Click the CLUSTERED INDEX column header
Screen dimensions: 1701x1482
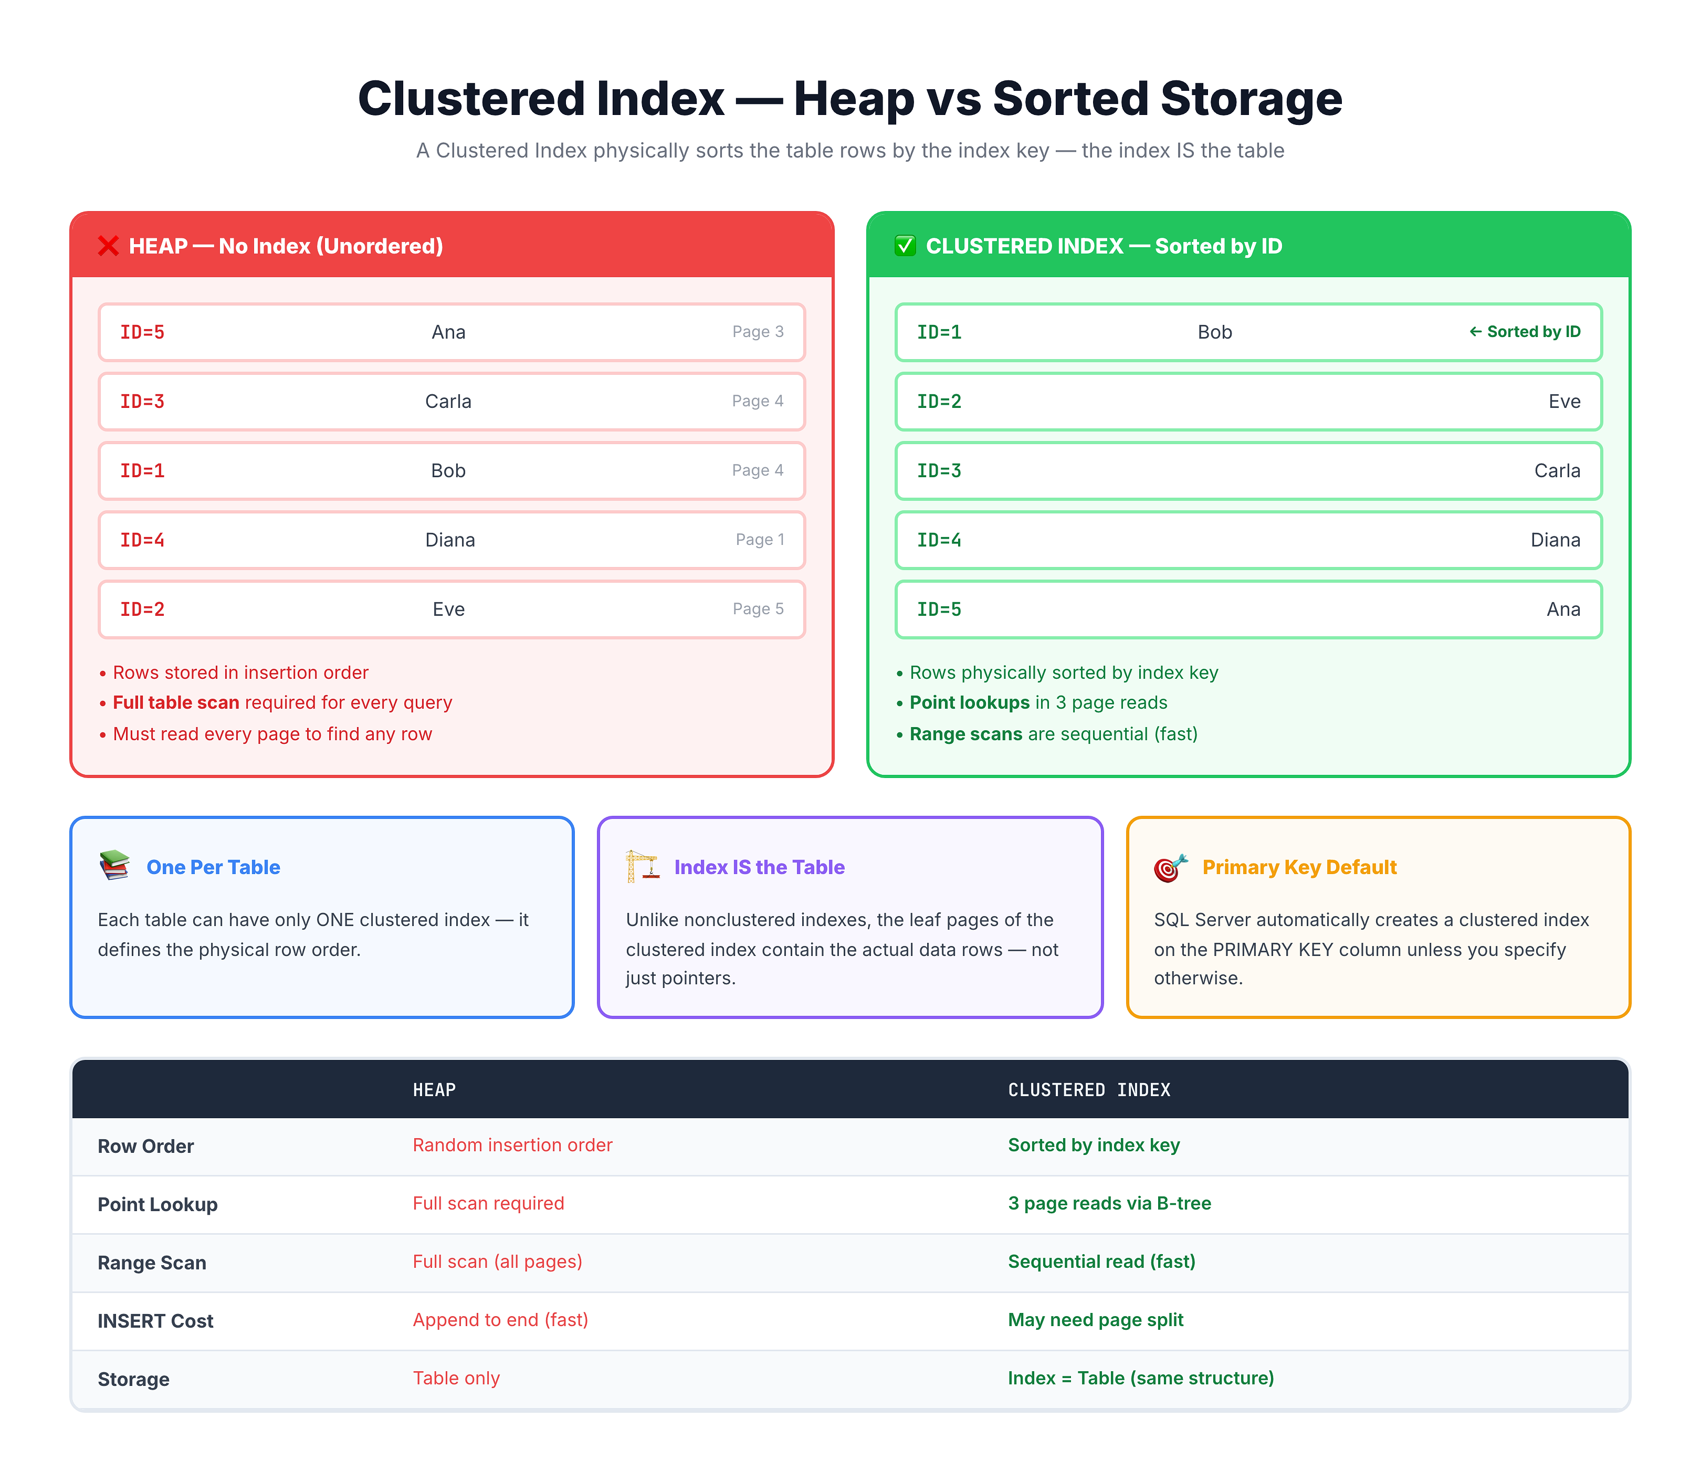point(1089,1090)
